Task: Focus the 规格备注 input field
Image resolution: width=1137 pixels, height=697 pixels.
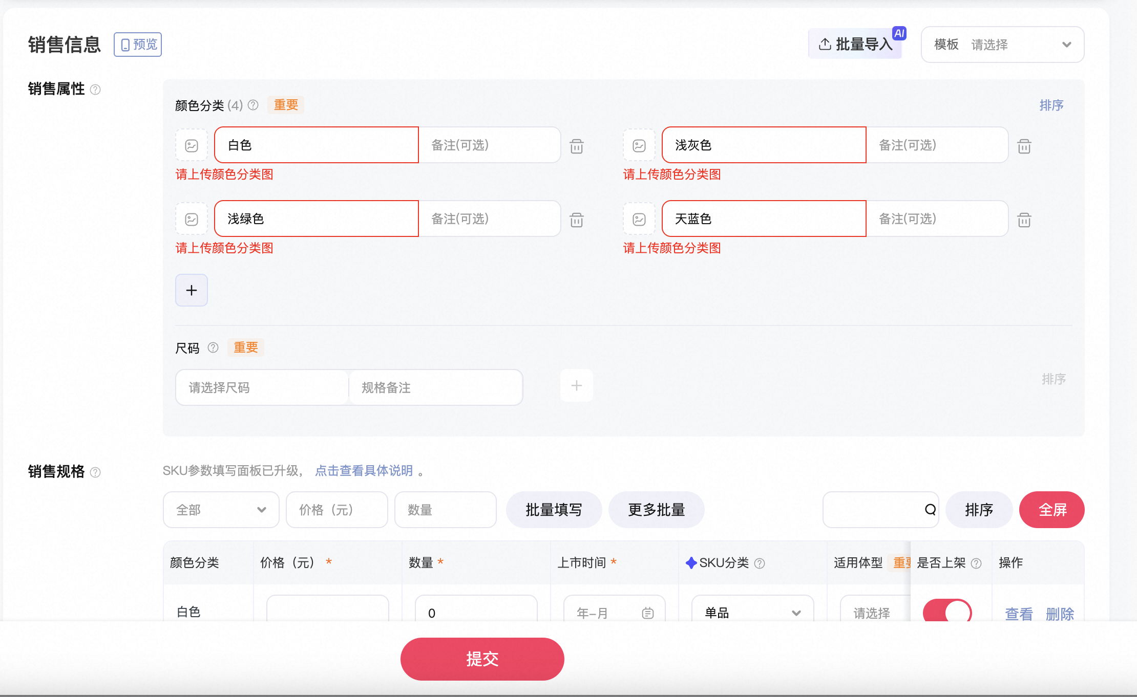Action: (436, 387)
